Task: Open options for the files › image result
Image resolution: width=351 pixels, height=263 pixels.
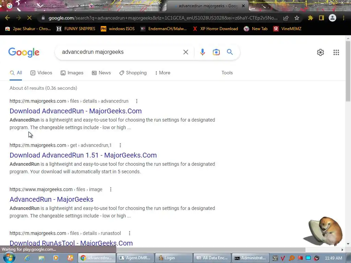Action: click(x=111, y=189)
